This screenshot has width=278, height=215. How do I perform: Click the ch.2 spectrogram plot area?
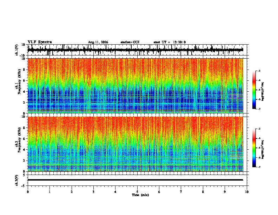135,144
